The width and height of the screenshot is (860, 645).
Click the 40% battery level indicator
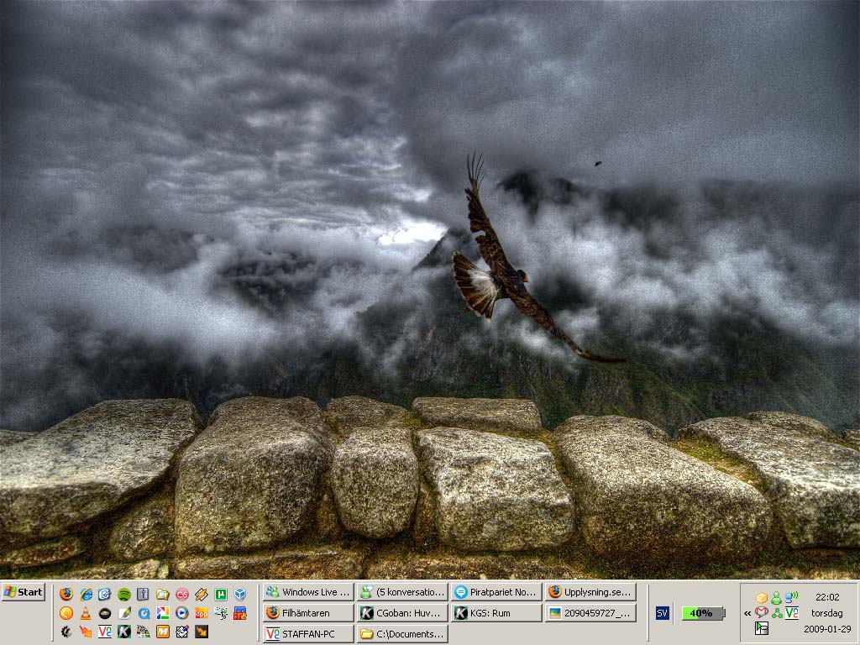(x=703, y=613)
